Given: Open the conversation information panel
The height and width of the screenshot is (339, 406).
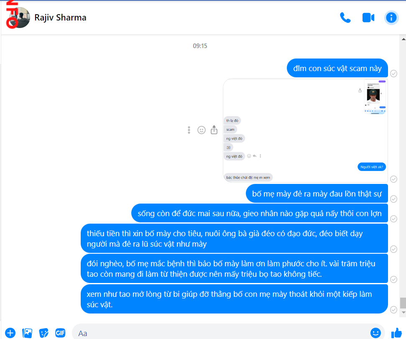Looking at the screenshot, I should coord(391,18).
